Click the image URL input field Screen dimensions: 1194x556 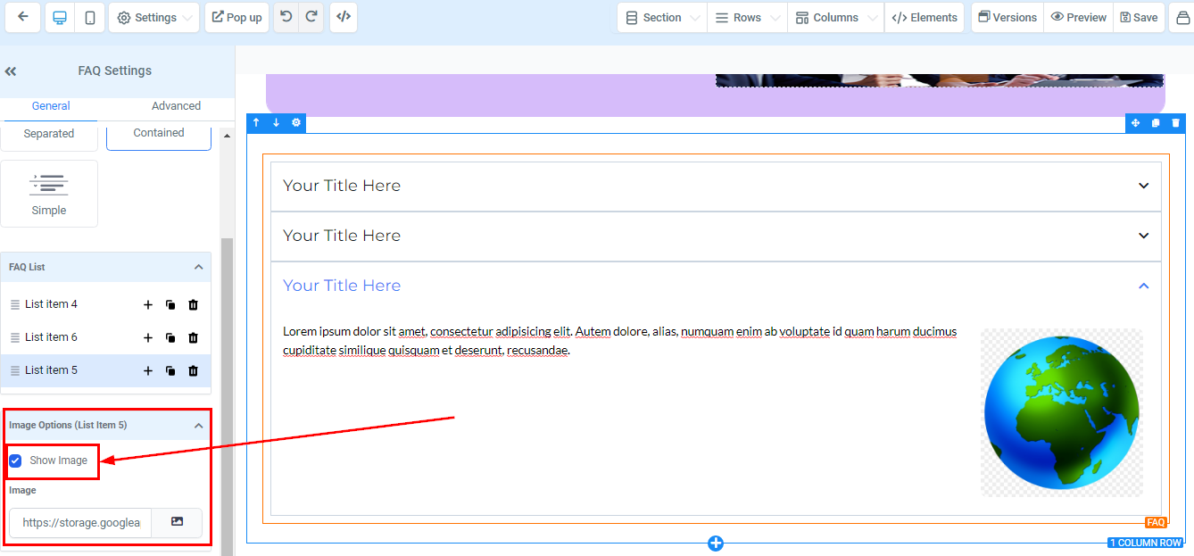(x=81, y=522)
